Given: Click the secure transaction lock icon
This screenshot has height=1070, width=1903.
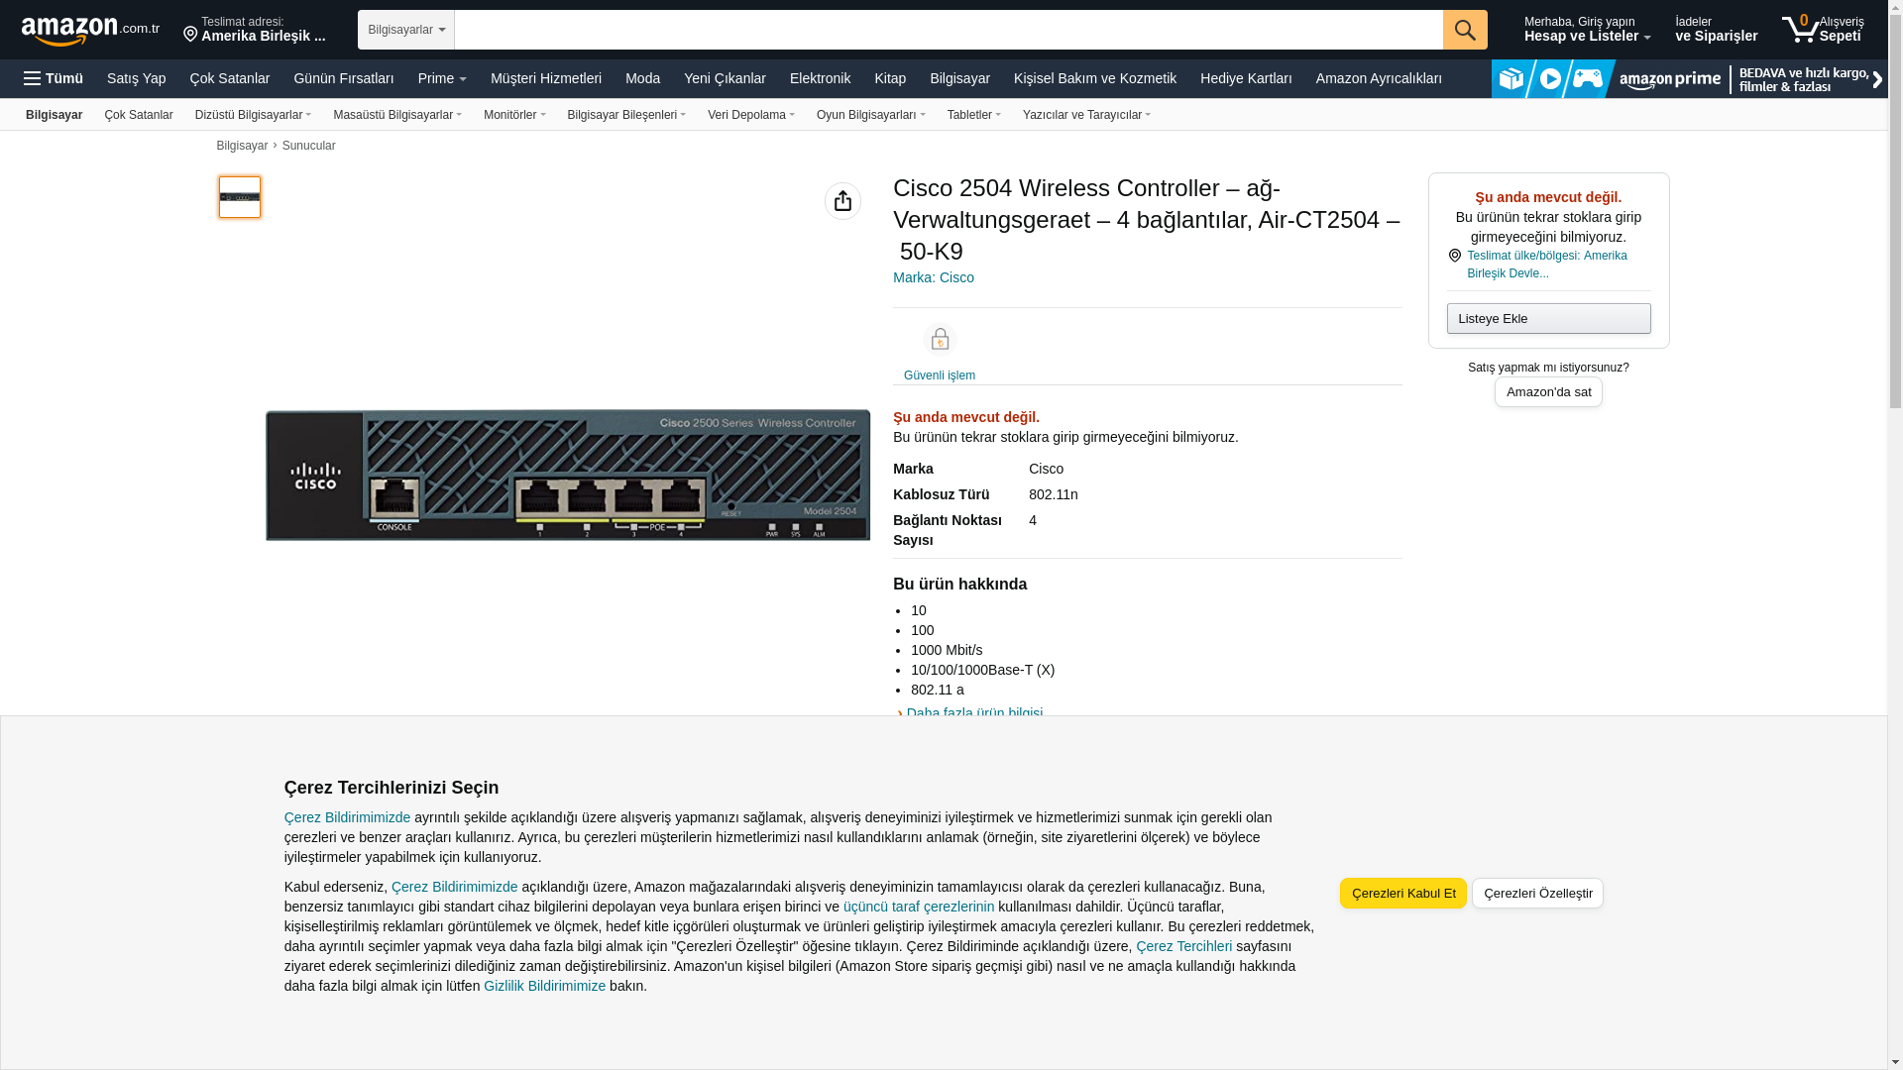Looking at the screenshot, I should tap(939, 340).
